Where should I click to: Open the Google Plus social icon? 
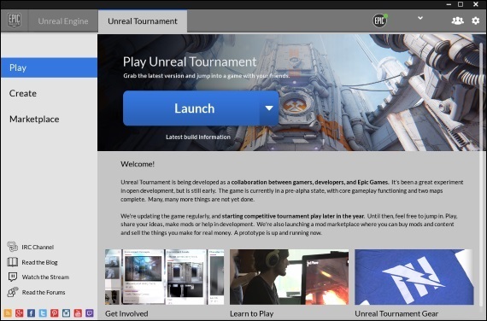[20, 313]
